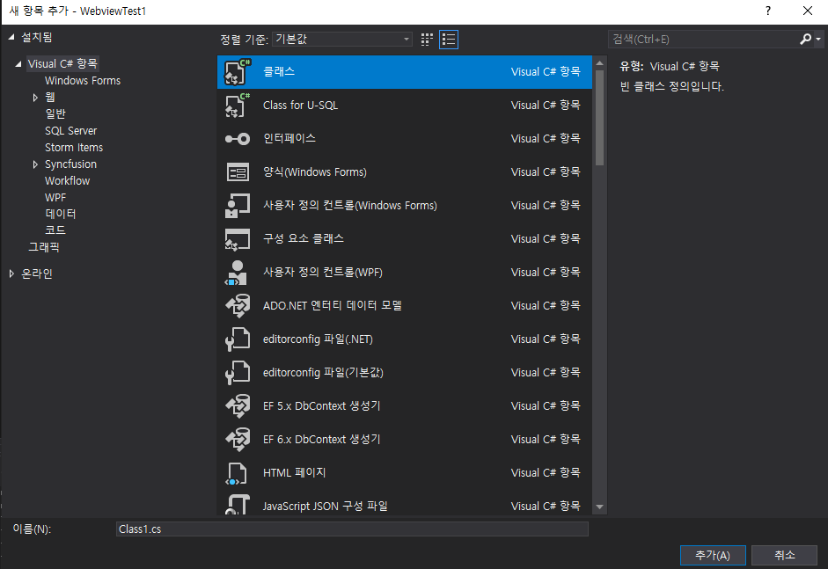This screenshot has width=828, height=569.
Task: Collapse the 설치됨 tree node
Action: pyautogui.click(x=11, y=37)
